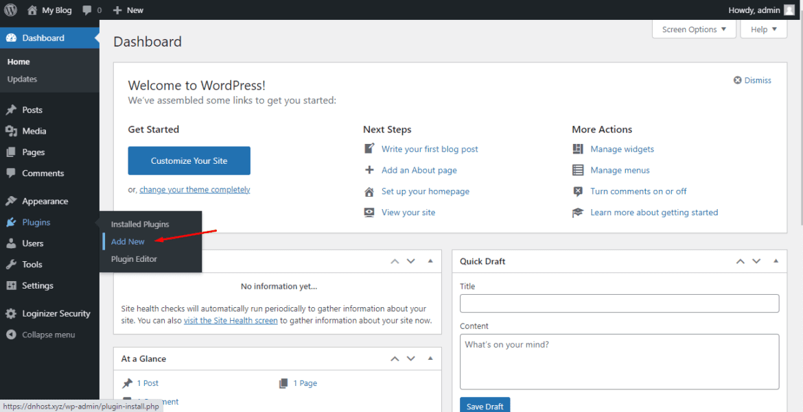Toggle the At a Glance panel triangle

point(430,359)
